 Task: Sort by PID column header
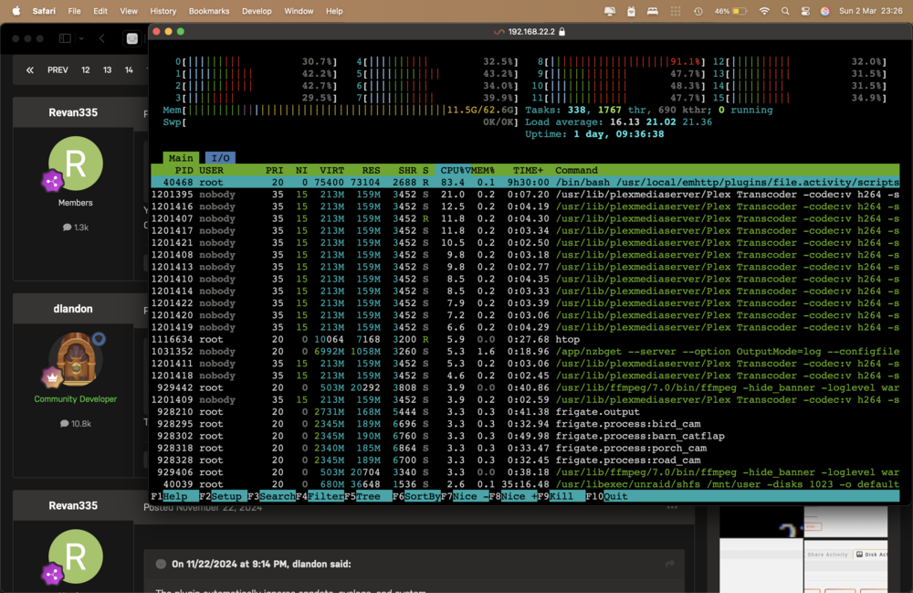(x=184, y=170)
